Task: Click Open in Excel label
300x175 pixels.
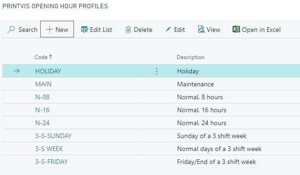Action: click(x=261, y=30)
